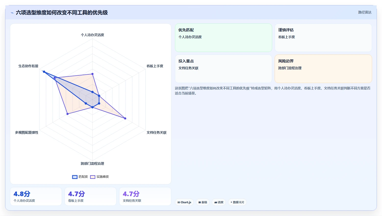Click 跨部门流程治理 text in 风险边界 card
The height and width of the screenshot is (216, 382).
pos(290,68)
